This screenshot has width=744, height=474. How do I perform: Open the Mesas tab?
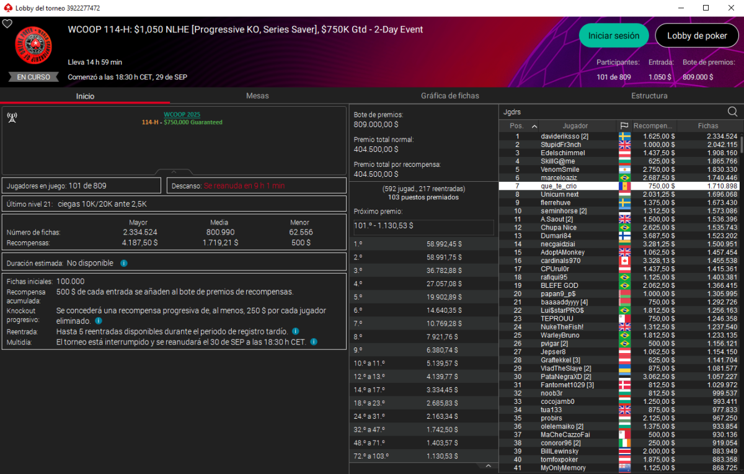point(257,96)
